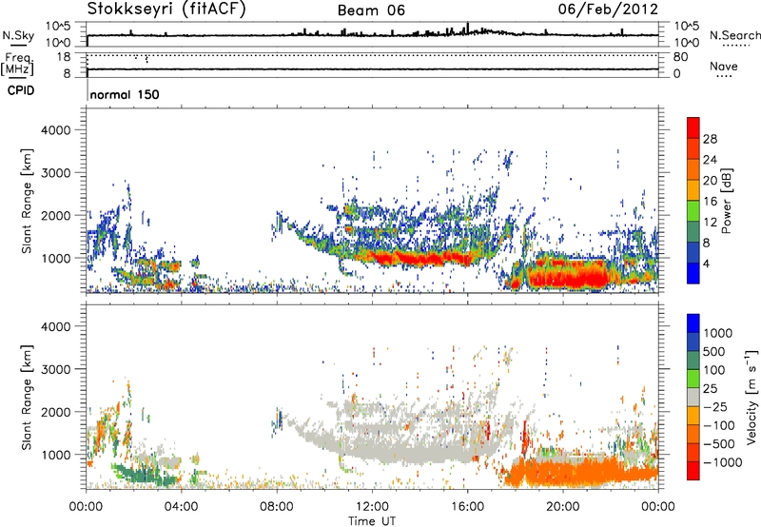
Task: Click the 'Power [dB]' colorbar title
Action: pyautogui.click(x=726, y=201)
